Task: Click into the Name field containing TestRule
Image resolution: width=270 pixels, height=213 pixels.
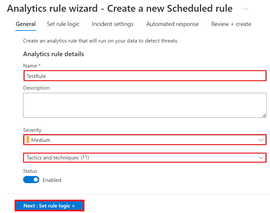Action: 145,76
